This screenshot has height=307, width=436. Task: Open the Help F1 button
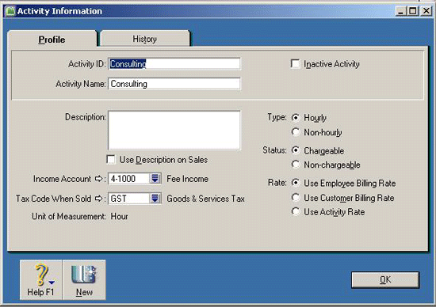coord(41,280)
